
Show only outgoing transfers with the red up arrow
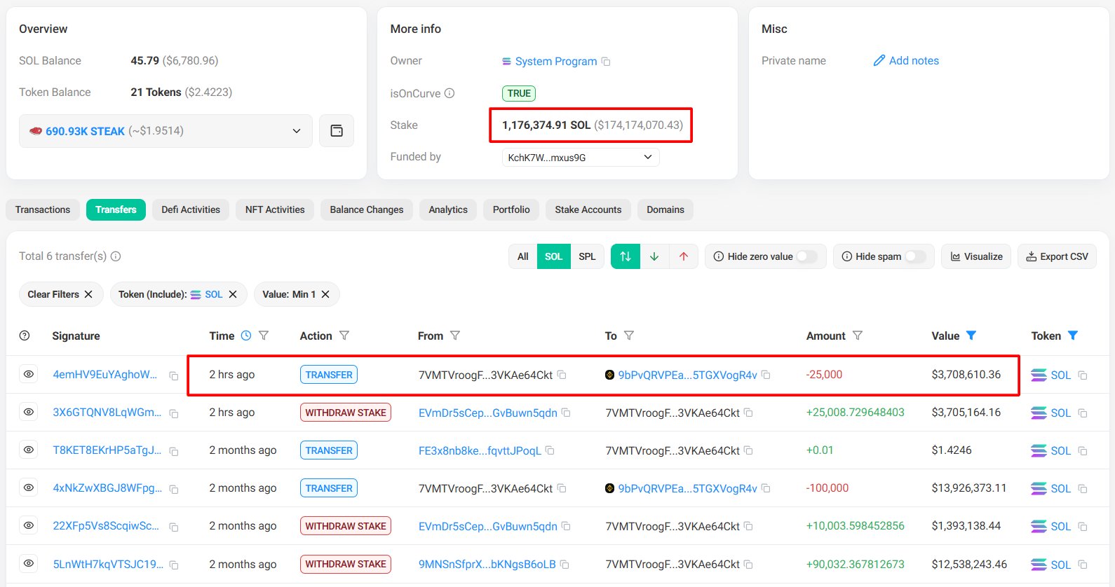point(684,256)
